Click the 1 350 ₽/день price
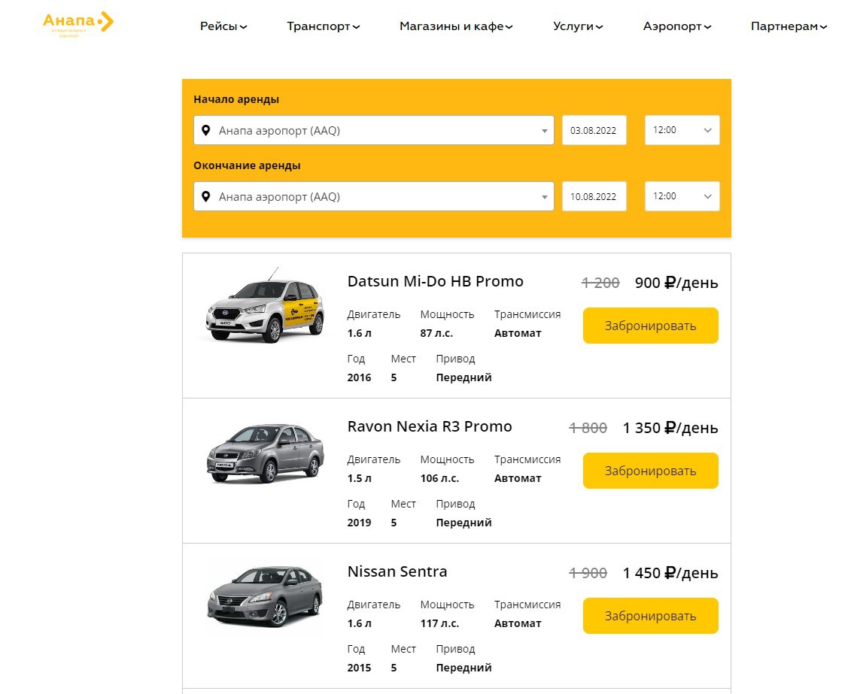This screenshot has height=694, width=851. [x=670, y=428]
